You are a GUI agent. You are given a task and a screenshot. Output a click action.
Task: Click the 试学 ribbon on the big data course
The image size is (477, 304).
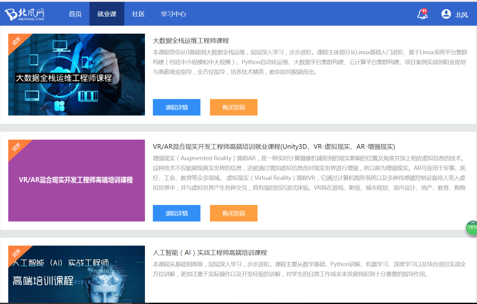coord(16,41)
